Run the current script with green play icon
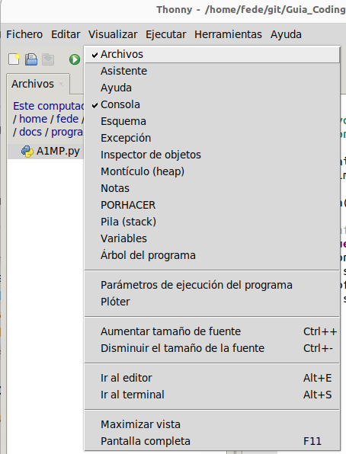 [75, 59]
